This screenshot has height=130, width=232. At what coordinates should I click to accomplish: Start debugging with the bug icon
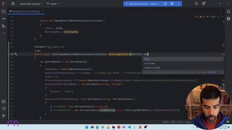click(x=172, y=4)
